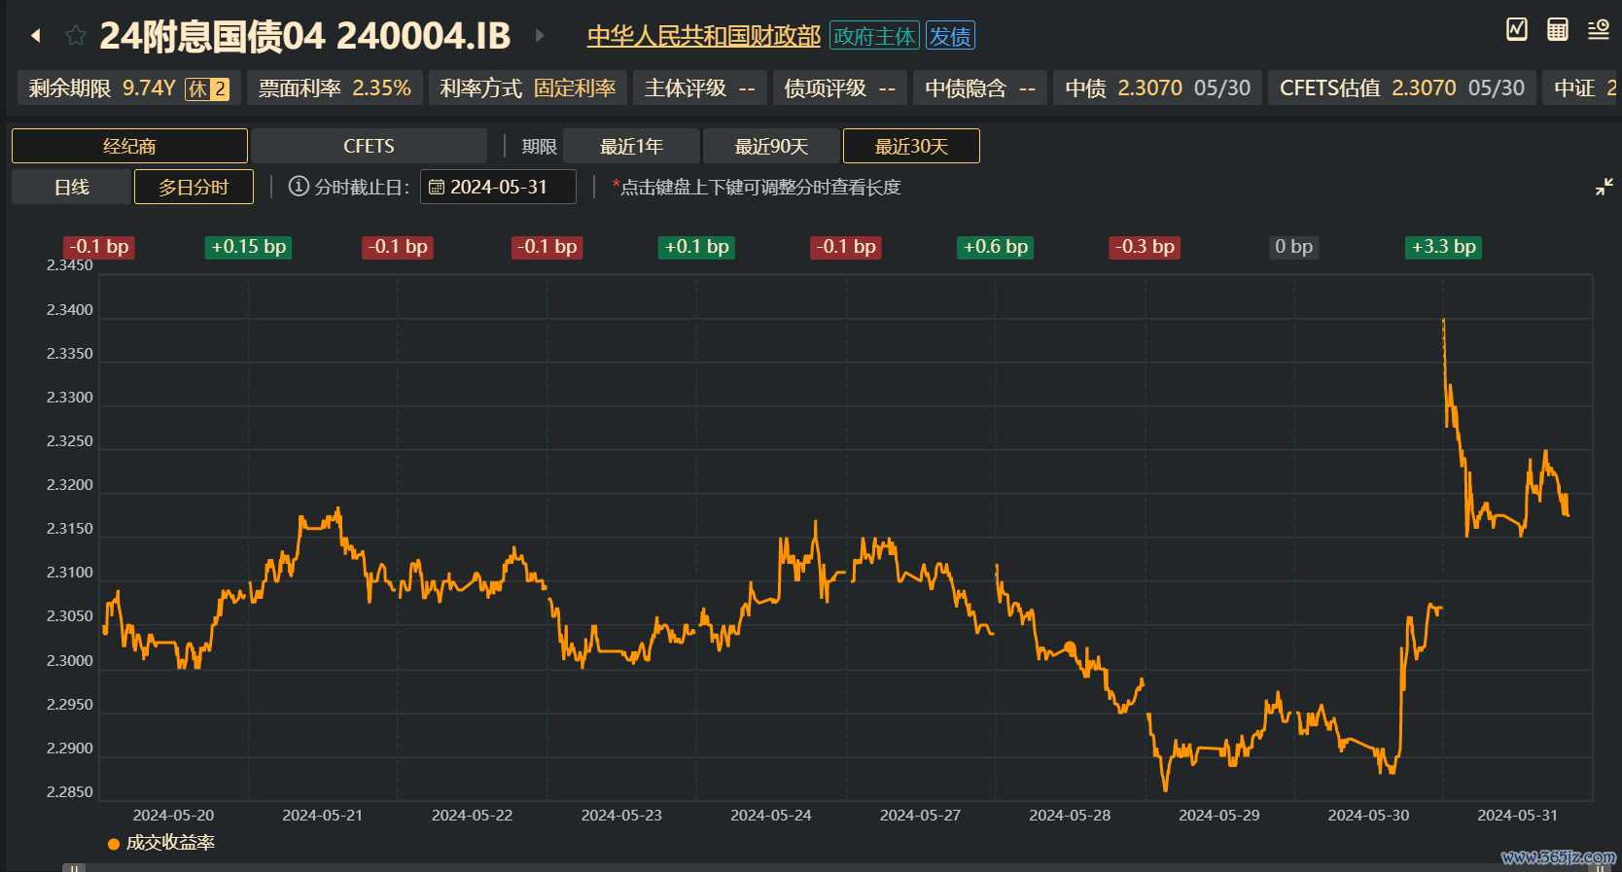
Task: Switch to 经纪商 data source tab
Action: [x=129, y=146]
